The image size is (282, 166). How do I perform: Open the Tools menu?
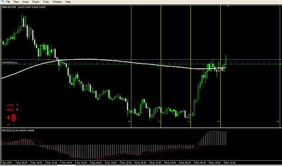[x=46, y=2]
